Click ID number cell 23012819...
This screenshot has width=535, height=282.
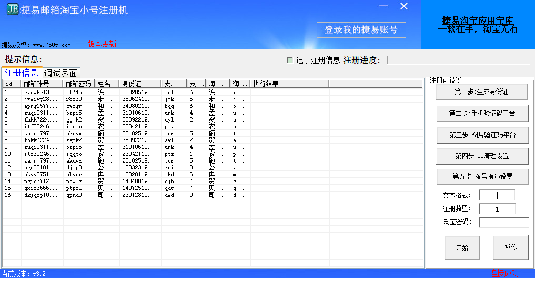(140, 195)
